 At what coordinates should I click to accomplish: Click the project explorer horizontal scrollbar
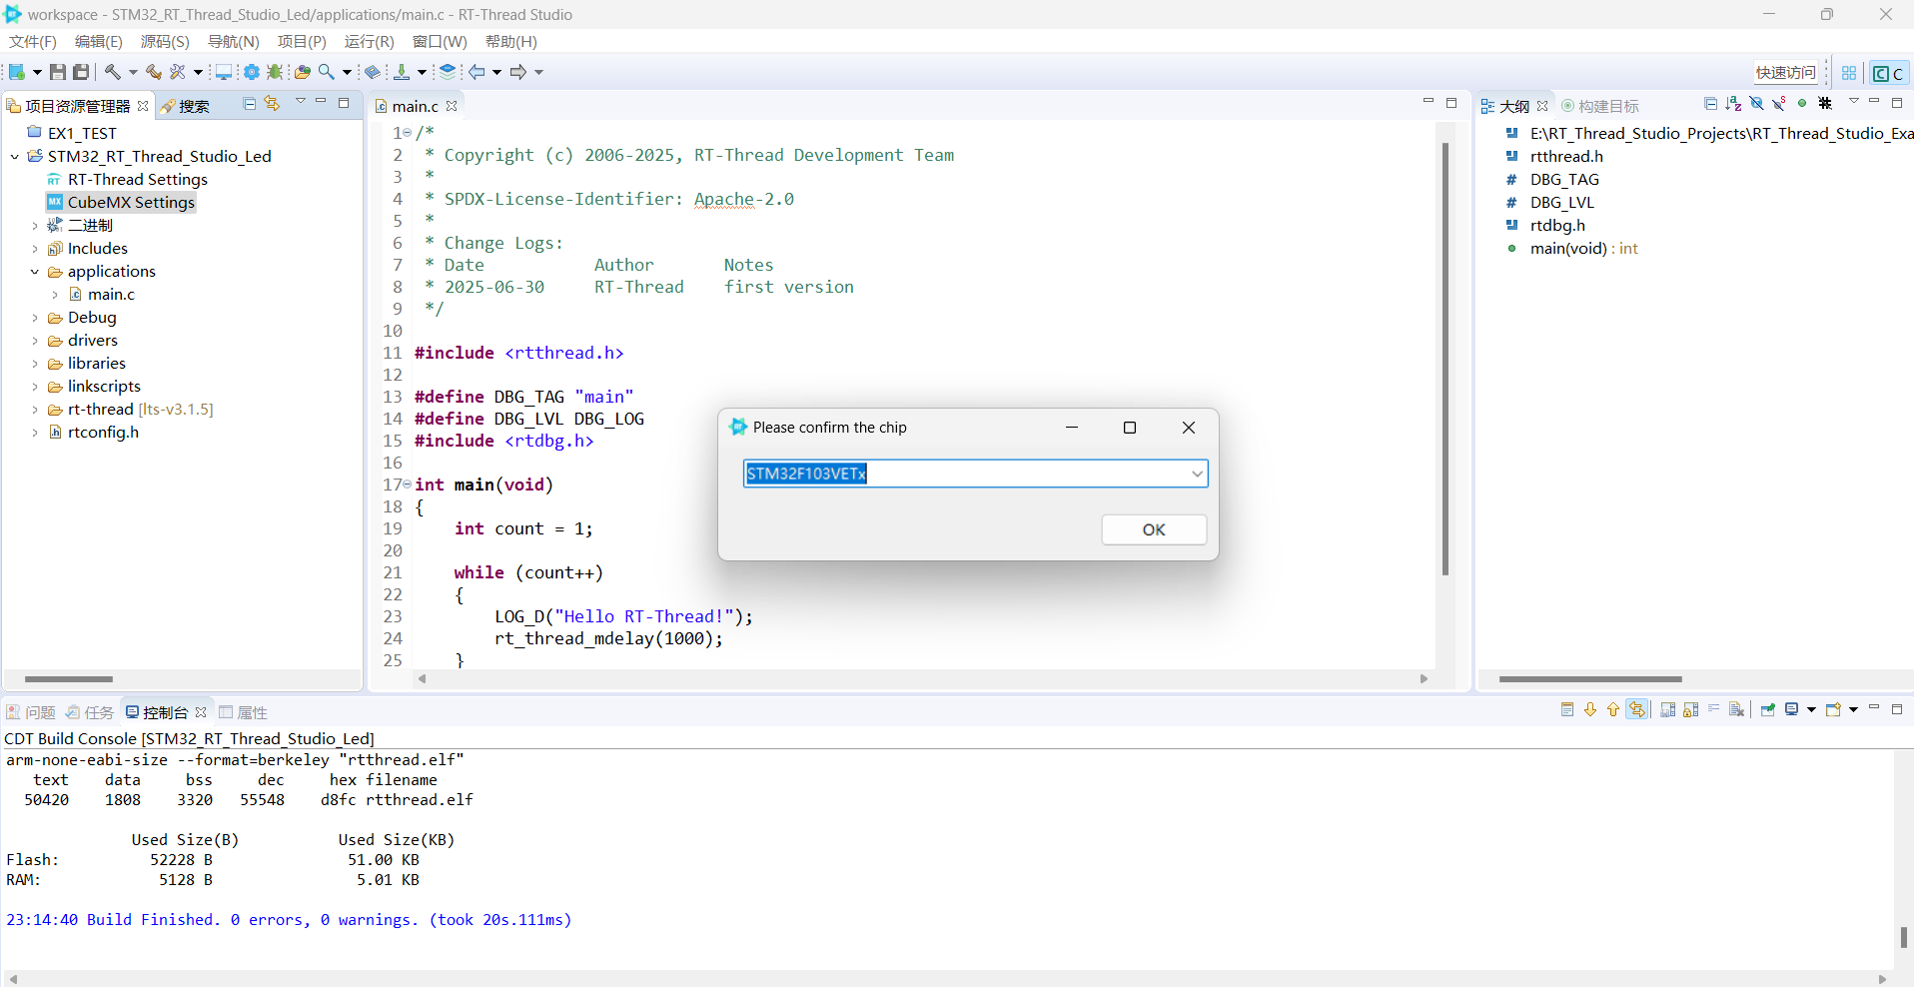pyautogui.click(x=68, y=679)
